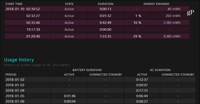This screenshot has height=104, width=200.
Task: Select the Usage history heading
Action: [x=19, y=60]
